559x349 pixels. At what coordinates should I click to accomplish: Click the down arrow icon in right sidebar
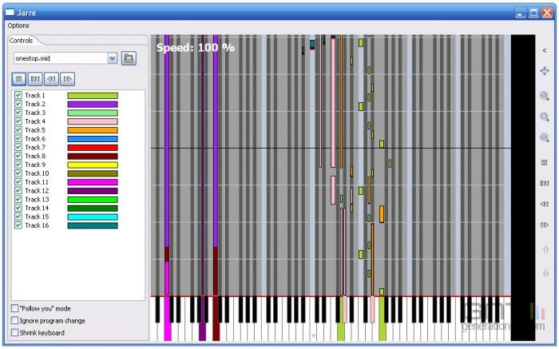[545, 272]
